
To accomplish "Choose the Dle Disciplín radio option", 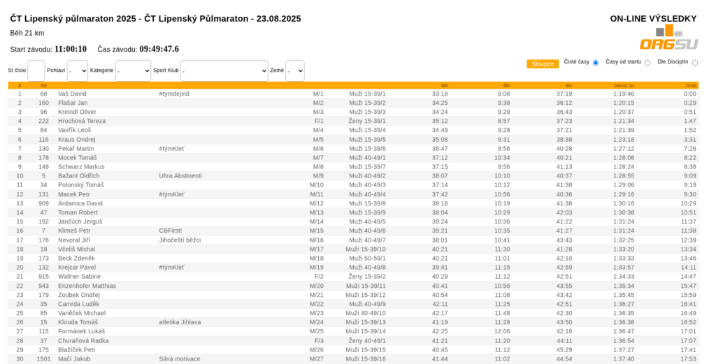I will pos(694,63).
